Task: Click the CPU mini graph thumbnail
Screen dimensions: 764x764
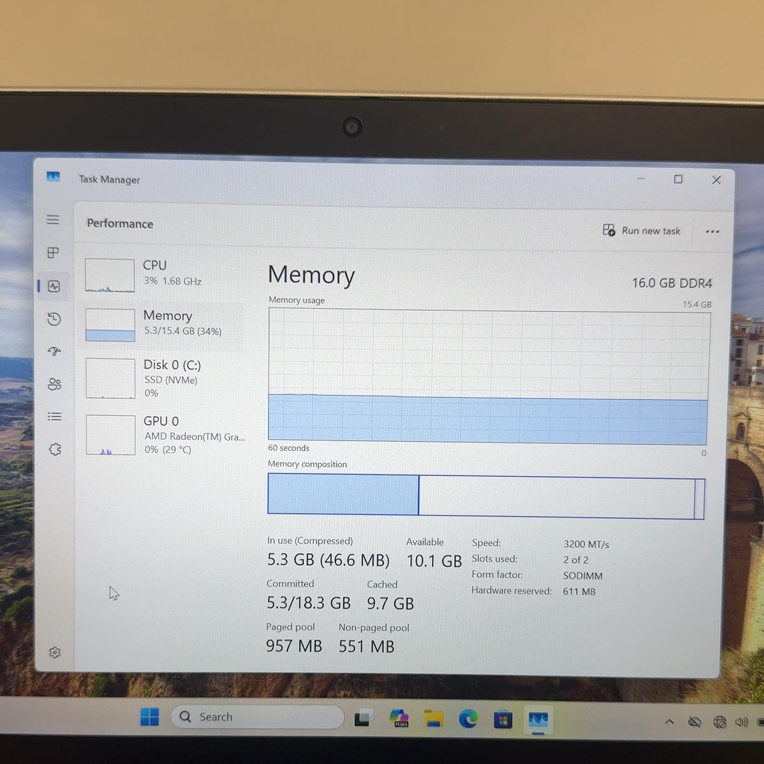Action: point(110,275)
